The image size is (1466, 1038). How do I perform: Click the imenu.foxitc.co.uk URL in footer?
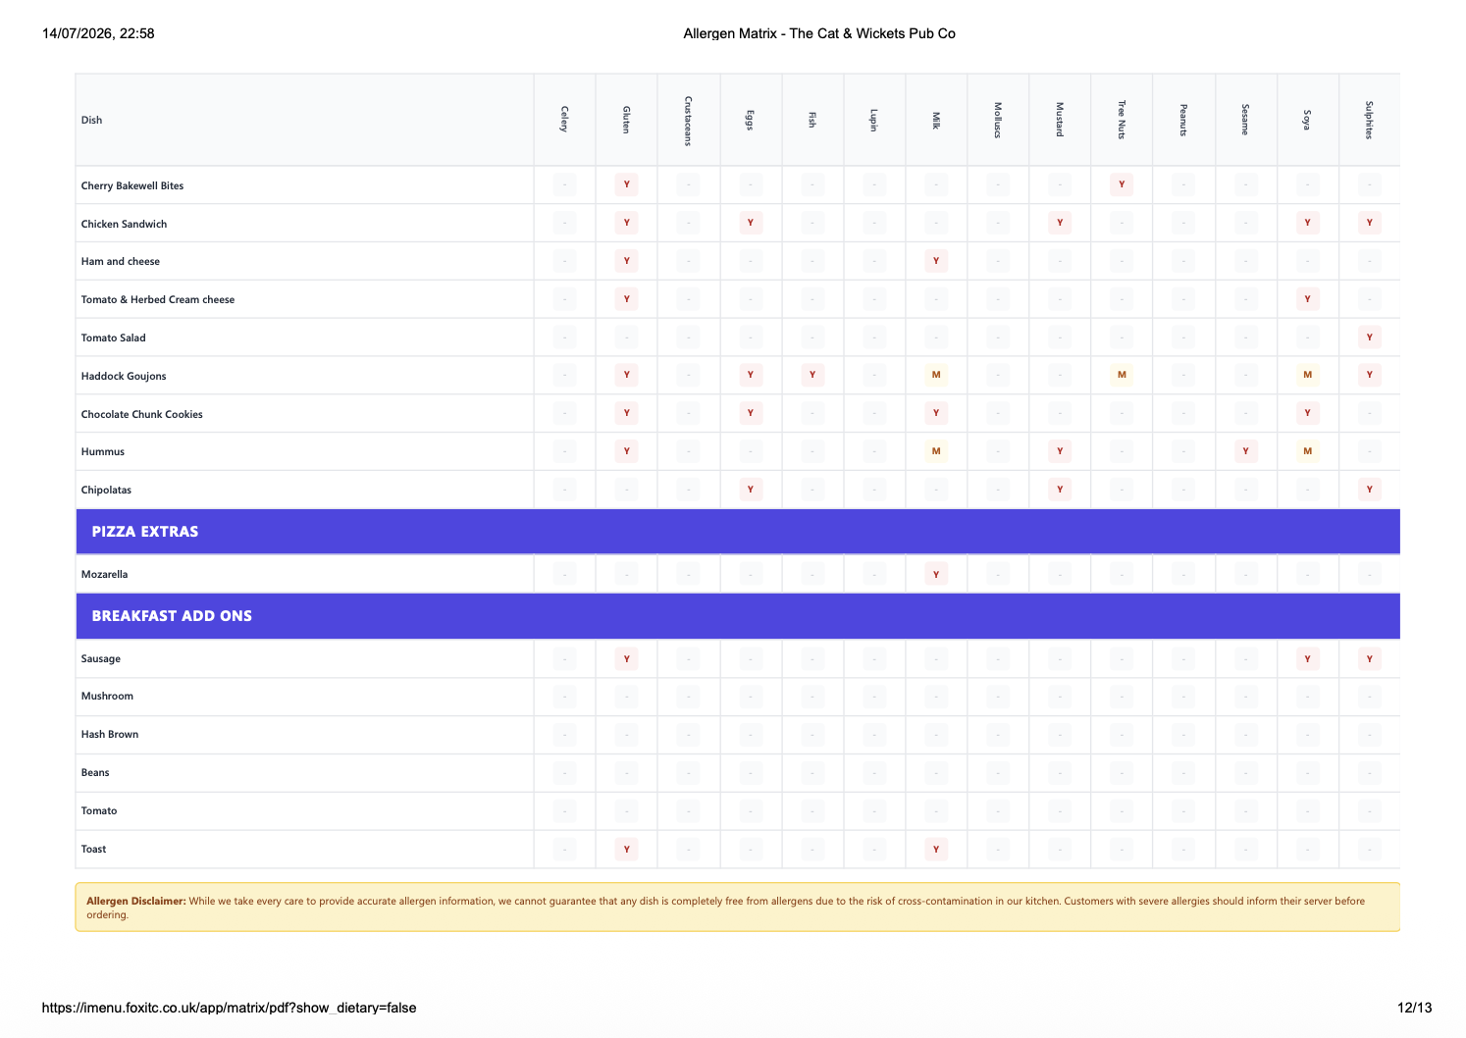[229, 1008]
